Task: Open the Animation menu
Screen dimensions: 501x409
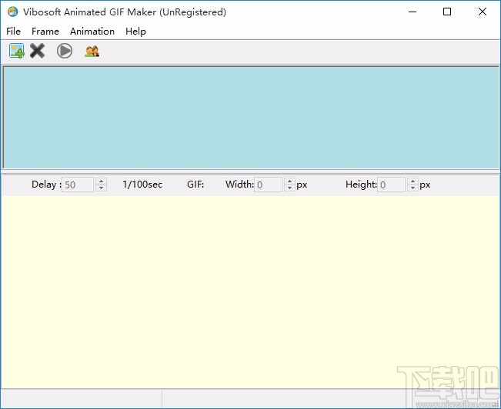Action: coord(92,32)
